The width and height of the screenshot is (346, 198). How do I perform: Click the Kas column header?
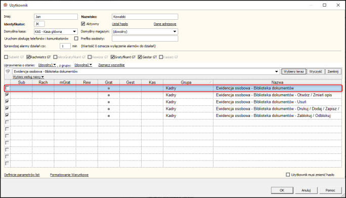click(x=152, y=82)
